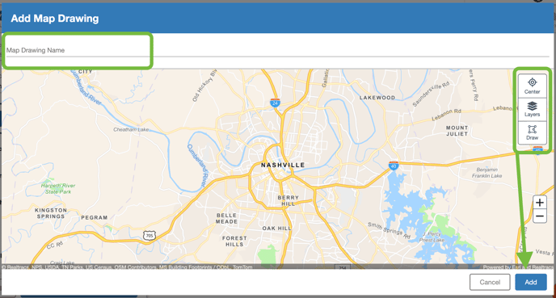Click the route 705 shield marker
The height and width of the screenshot is (298, 556).
tap(150, 235)
